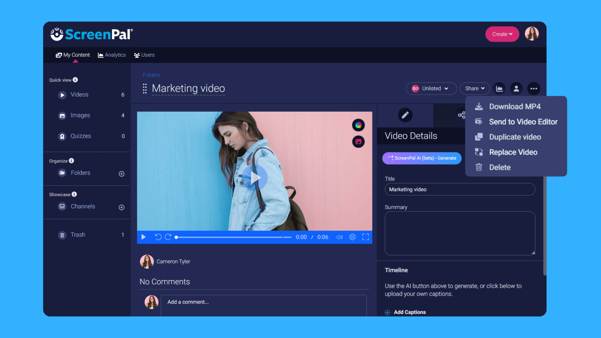Open video analytics chart icon

[x=500, y=89]
